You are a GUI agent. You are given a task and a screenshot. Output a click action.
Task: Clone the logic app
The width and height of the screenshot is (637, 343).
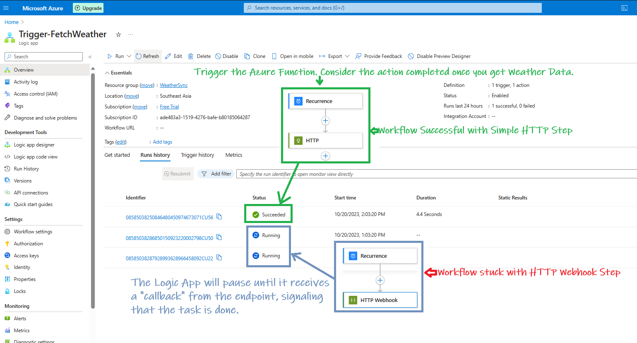point(255,56)
